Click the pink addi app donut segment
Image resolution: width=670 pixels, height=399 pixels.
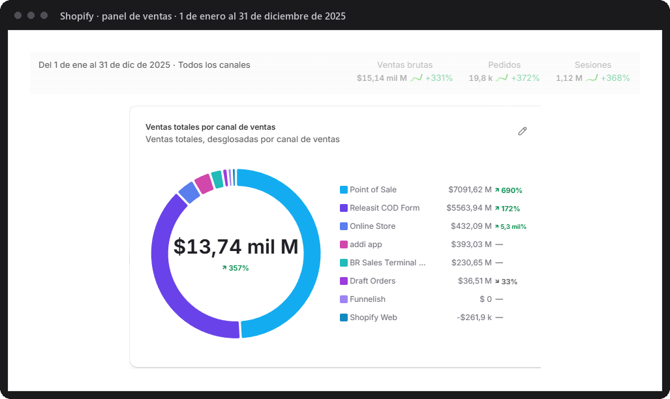pyautogui.click(x=204, y=184)
